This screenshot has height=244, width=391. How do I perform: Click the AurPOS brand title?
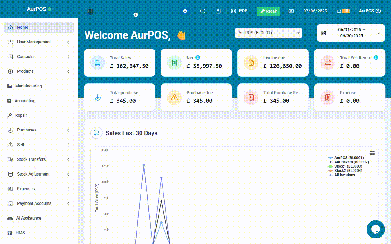37,9
